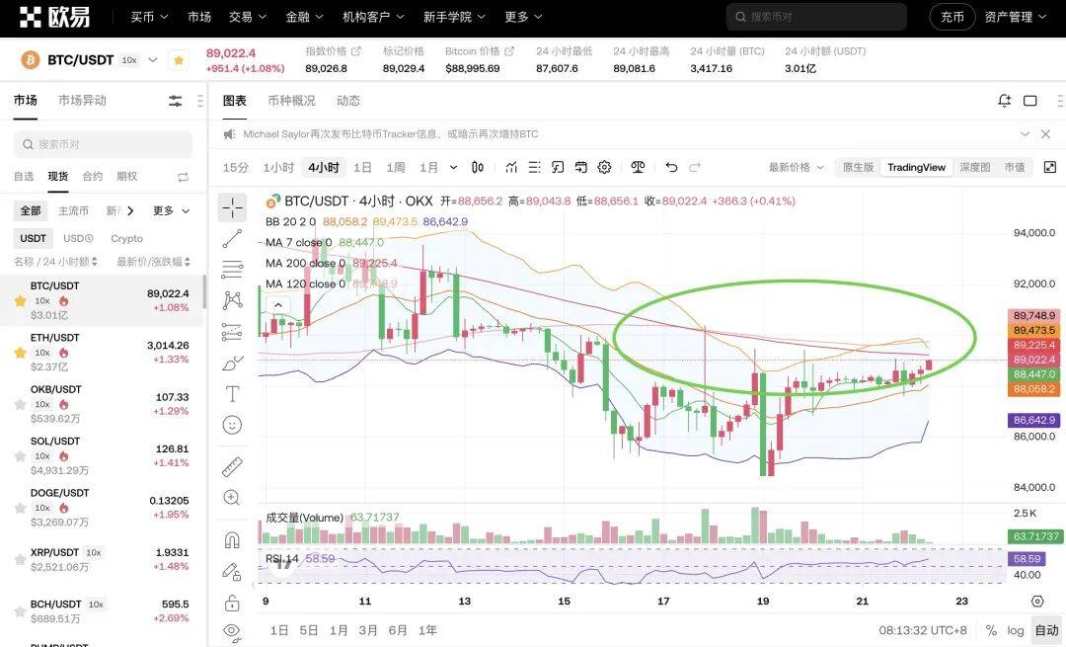Select the trend line drawing tool
This screenshot has width=1066, height=647.
233,238
